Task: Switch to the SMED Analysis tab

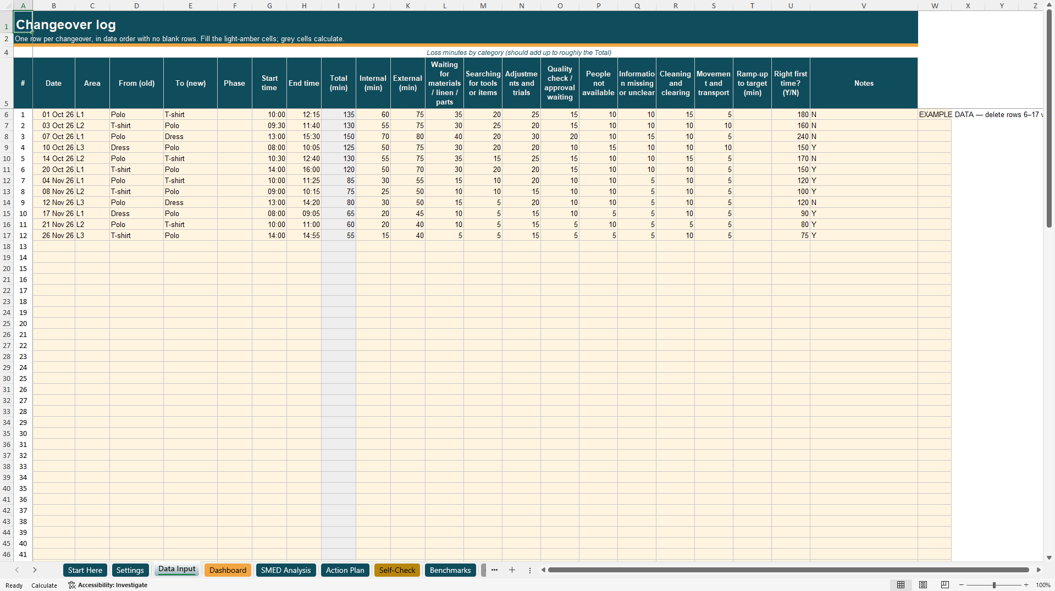Action: point(286,570)
